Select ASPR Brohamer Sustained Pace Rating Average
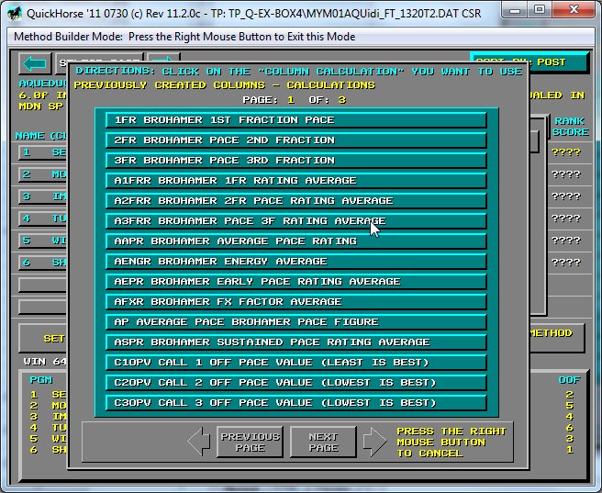The width and height of the screenshot is (602, 493). click(295, 342)
